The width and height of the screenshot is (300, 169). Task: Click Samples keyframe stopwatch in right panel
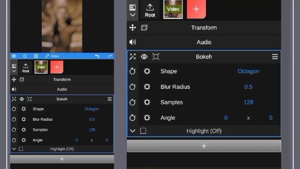click(x=132, y=102)
